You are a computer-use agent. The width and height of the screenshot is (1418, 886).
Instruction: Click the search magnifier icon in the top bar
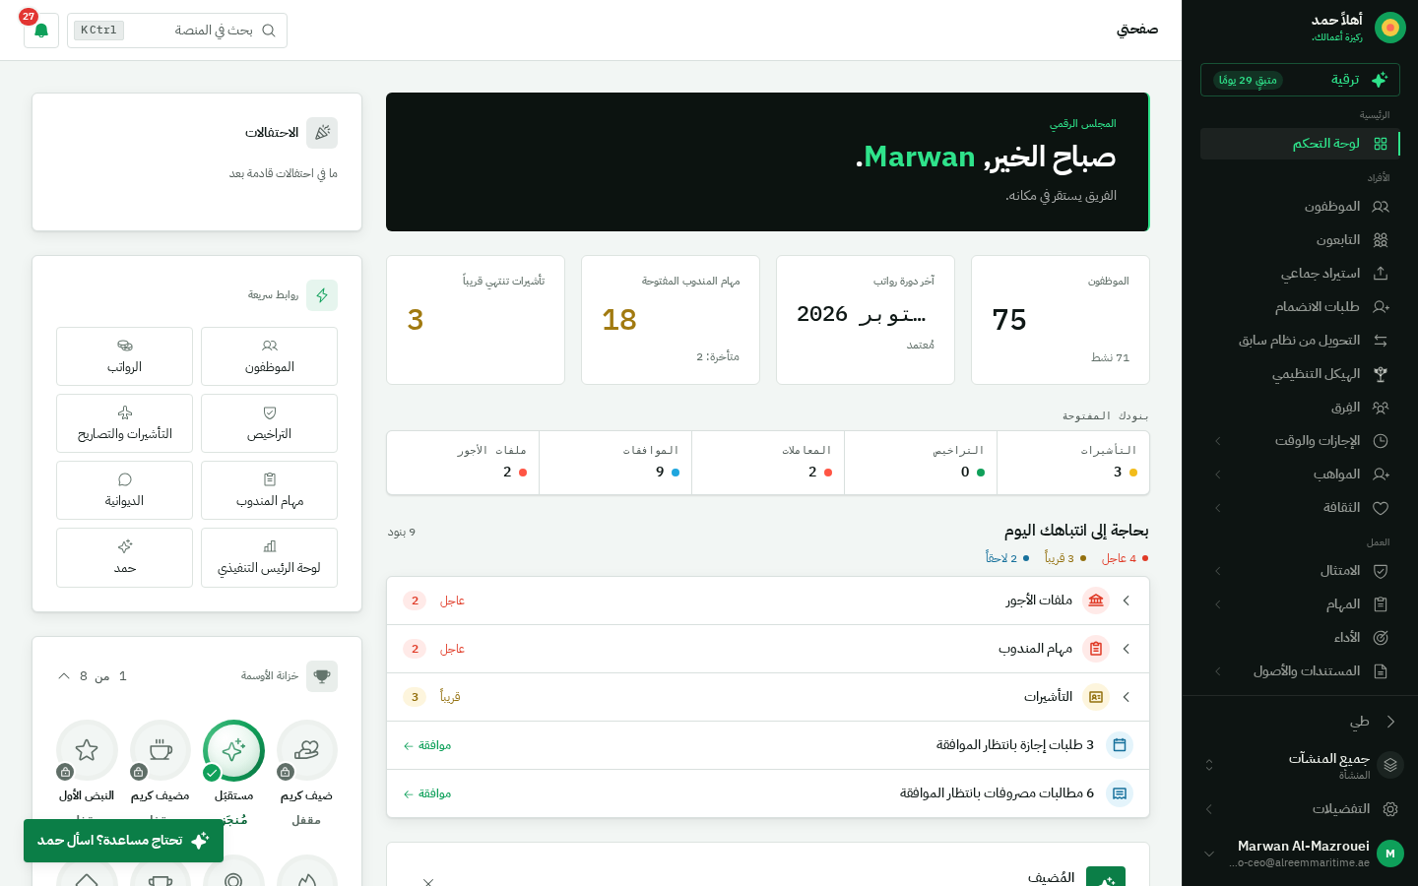click(269, 31)
